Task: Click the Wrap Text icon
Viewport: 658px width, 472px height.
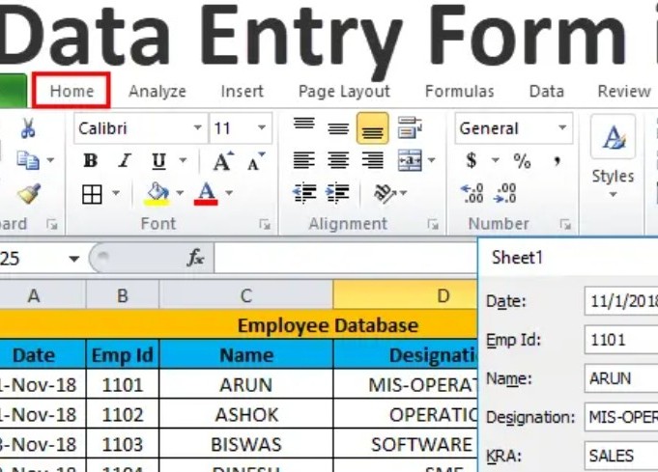Action: 410,127
